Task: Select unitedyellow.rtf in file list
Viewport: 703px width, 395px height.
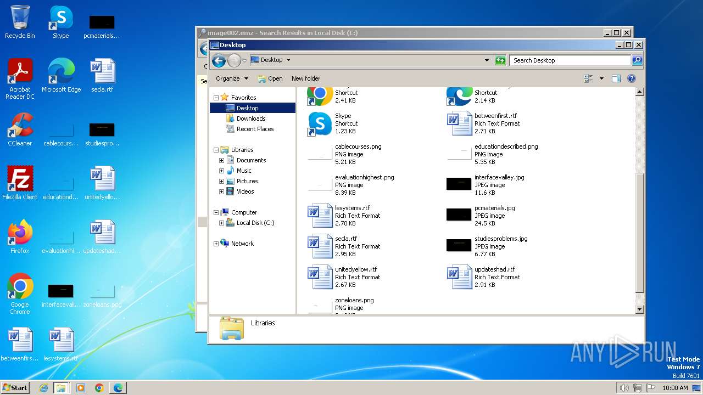Action: pyautogui.click(x=345, y=277)
